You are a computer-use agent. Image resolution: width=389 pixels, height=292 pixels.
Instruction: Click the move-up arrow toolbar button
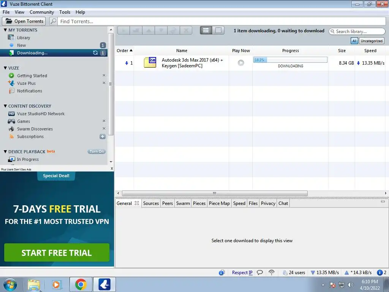coord(149,30)
